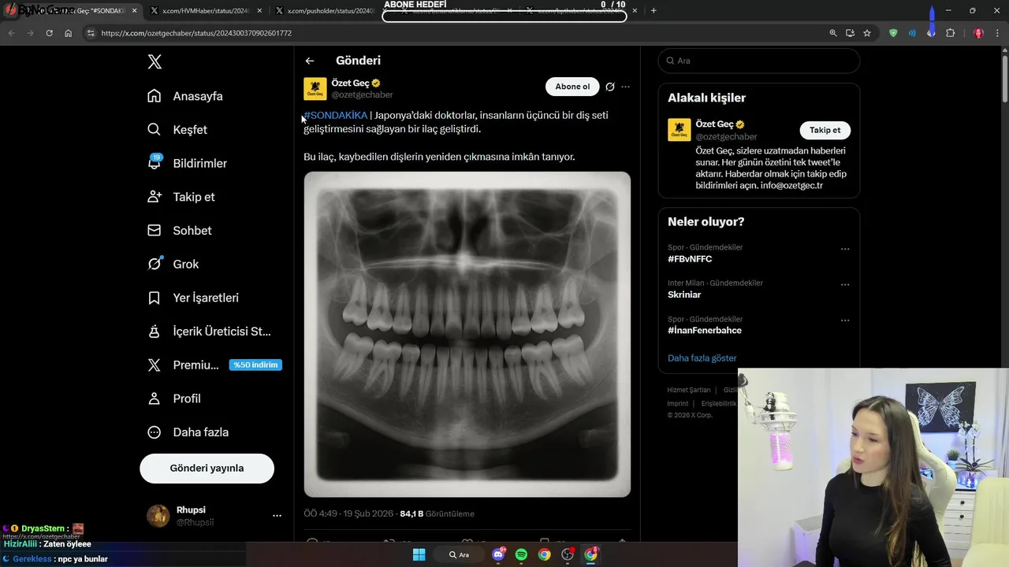Open OBS Studio from the taskbar

click(568, 554)
